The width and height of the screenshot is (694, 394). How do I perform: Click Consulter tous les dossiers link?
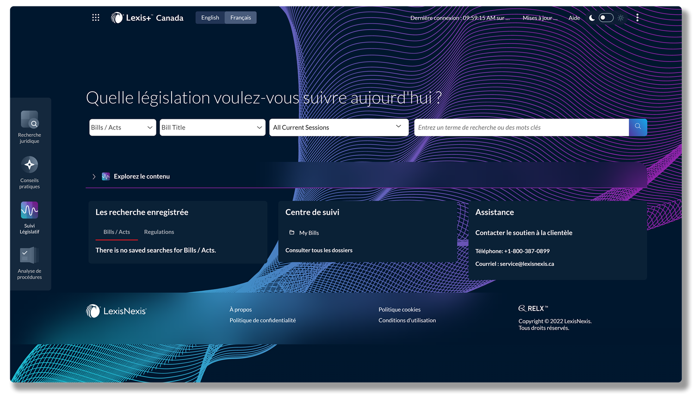coord(319,250)
